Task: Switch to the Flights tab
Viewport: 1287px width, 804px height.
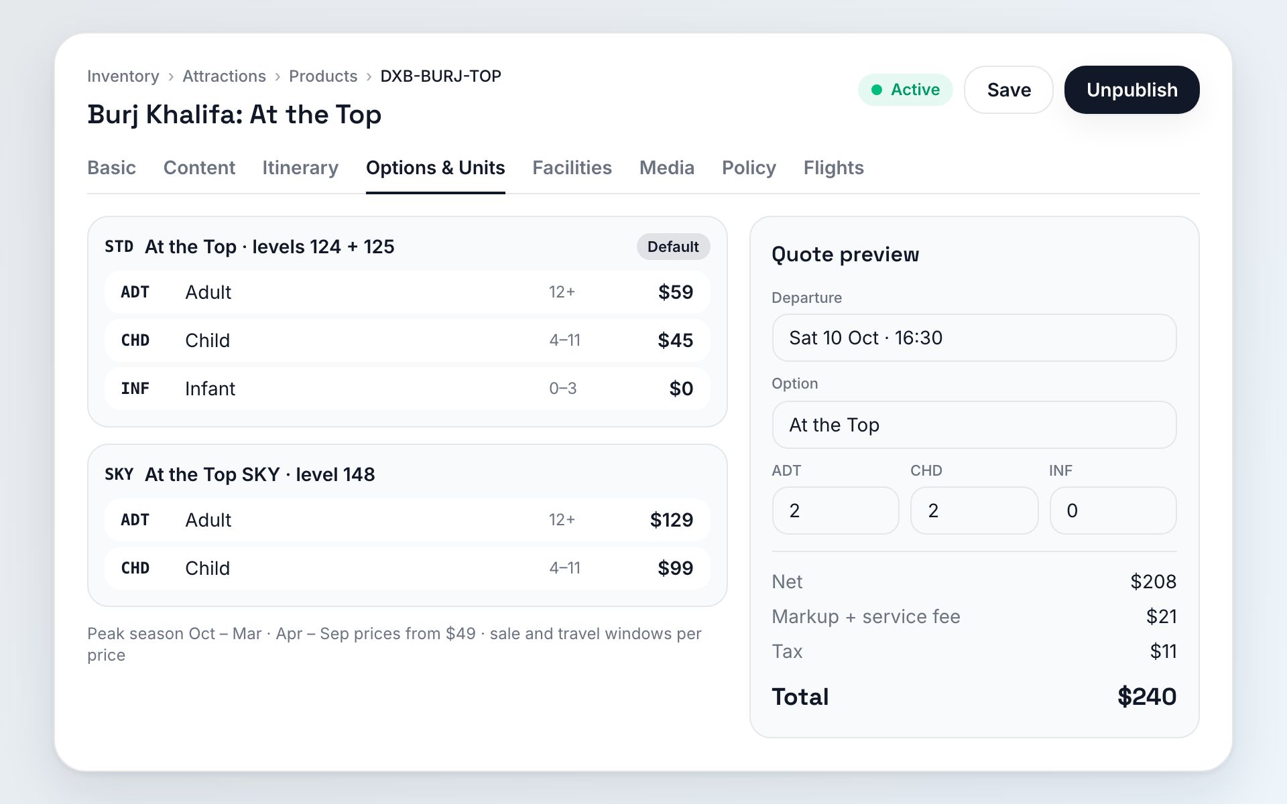Action: click(833, 167)
